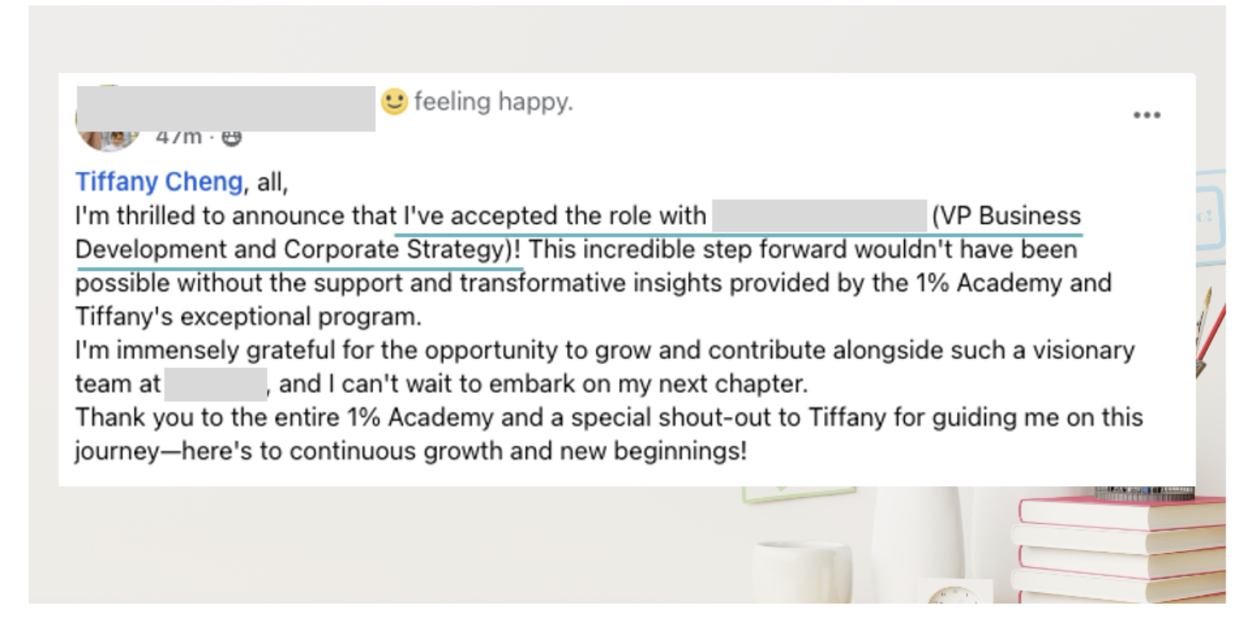Click the redacted company after "team at"
This screenshot has width=1252, height=625.
(x=216, y=384)
